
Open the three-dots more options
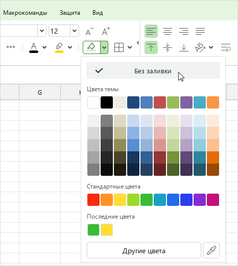(11, 47)
